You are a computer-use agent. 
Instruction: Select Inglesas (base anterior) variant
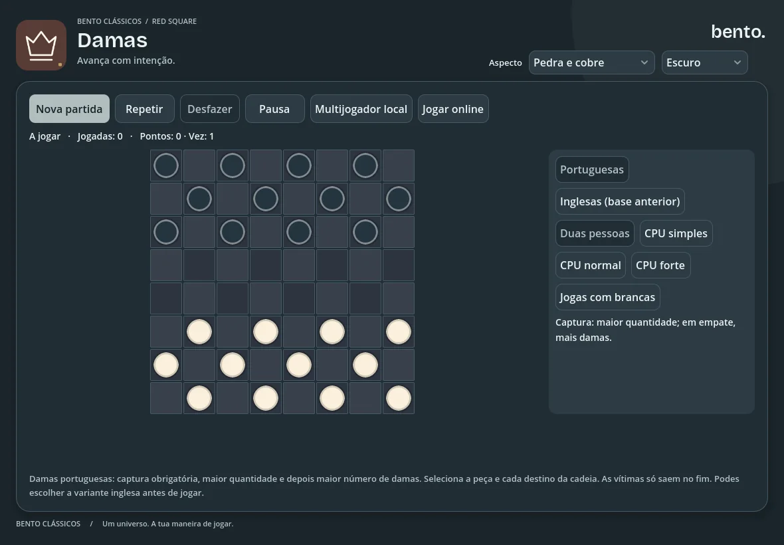pyautogui.click(x=620, y=201)
